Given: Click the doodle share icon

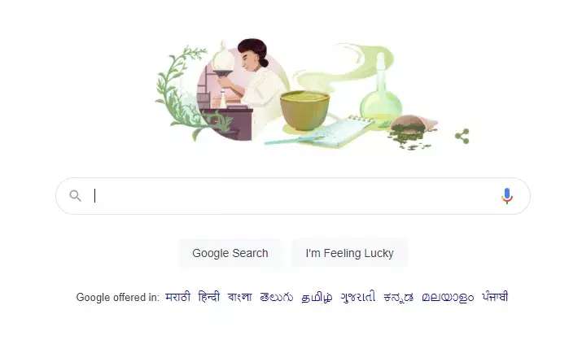Looking at the screenshot, I should pyautogui.click(x=462, y=137).
